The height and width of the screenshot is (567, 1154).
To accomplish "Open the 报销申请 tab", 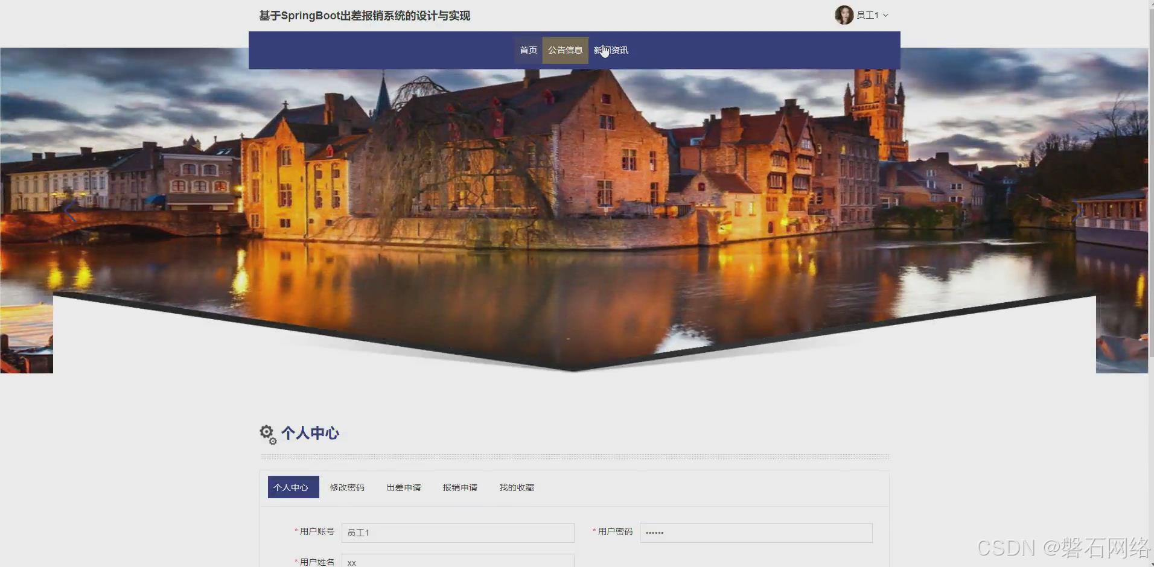I will coord(459,487).
